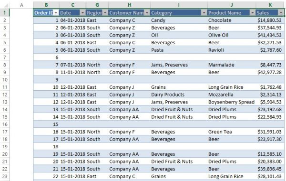
Task: Click the Green Tea product cell
Action: tap(231, 132)
